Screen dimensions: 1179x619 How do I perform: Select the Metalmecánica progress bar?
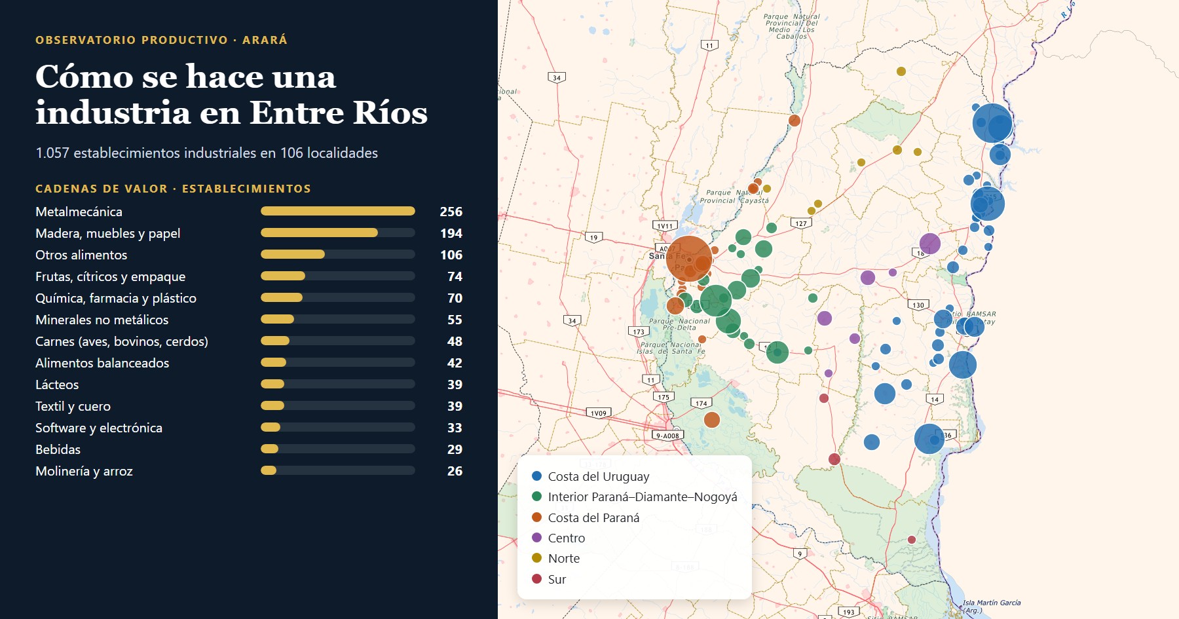point(338,211)
